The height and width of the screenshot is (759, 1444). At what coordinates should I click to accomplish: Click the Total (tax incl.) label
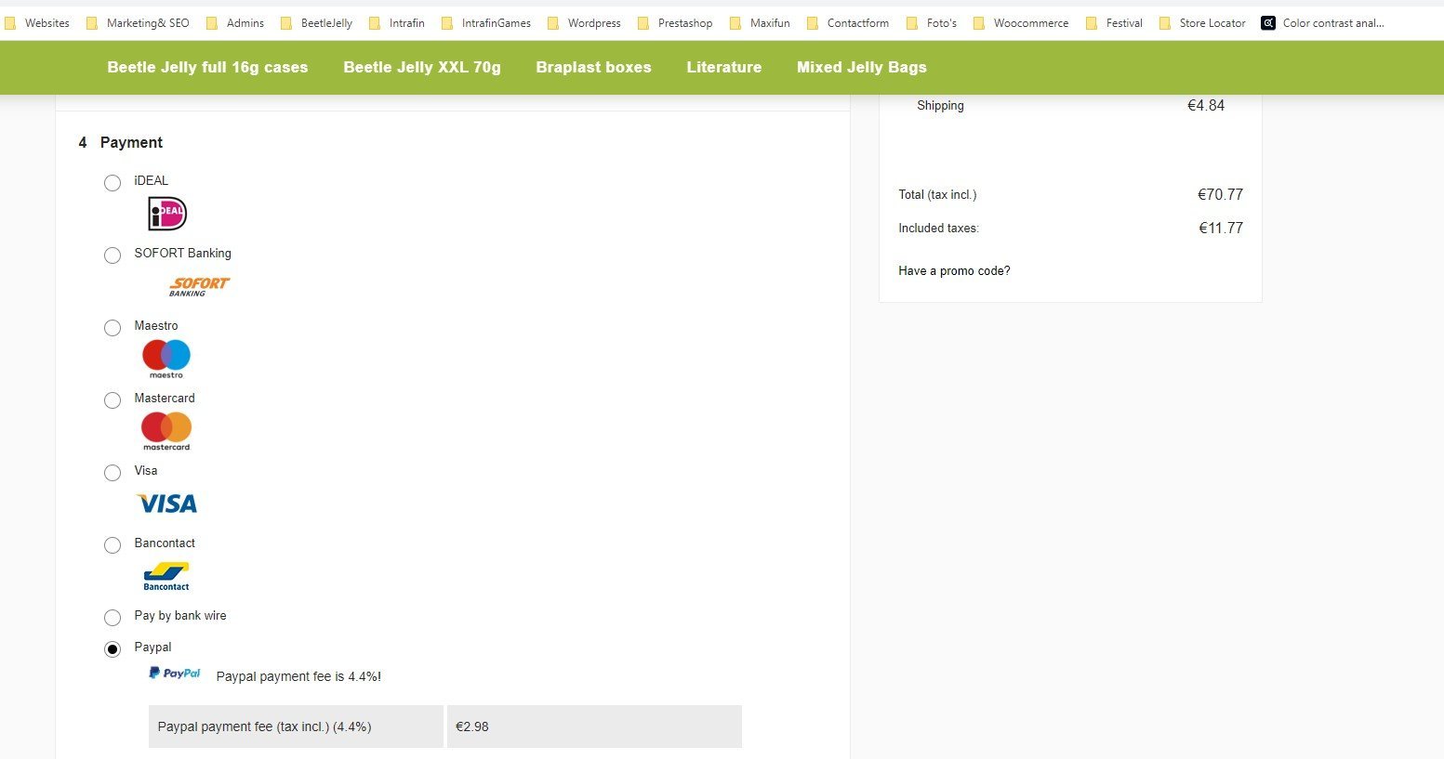tap(937, 195)
